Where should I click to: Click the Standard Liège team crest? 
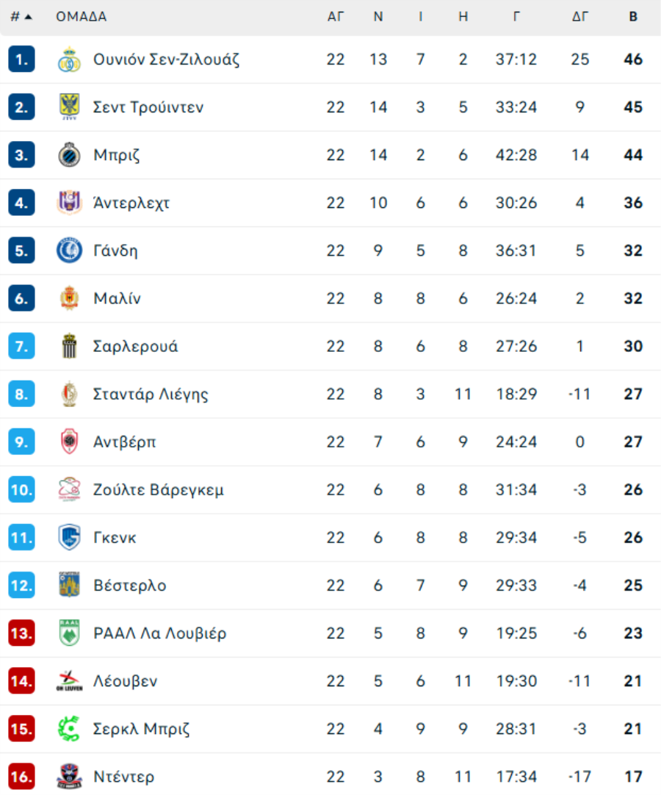click(69, 395)
